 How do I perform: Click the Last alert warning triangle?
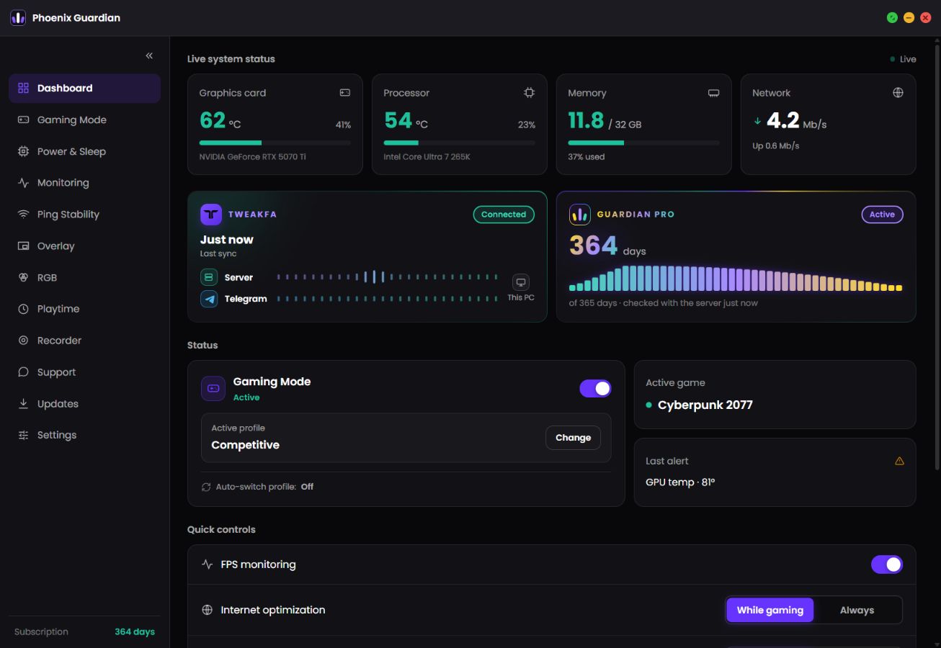[899, 461]
